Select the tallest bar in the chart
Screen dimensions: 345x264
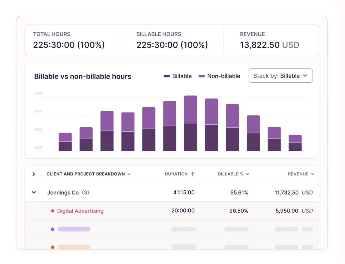tap(191, 123)
